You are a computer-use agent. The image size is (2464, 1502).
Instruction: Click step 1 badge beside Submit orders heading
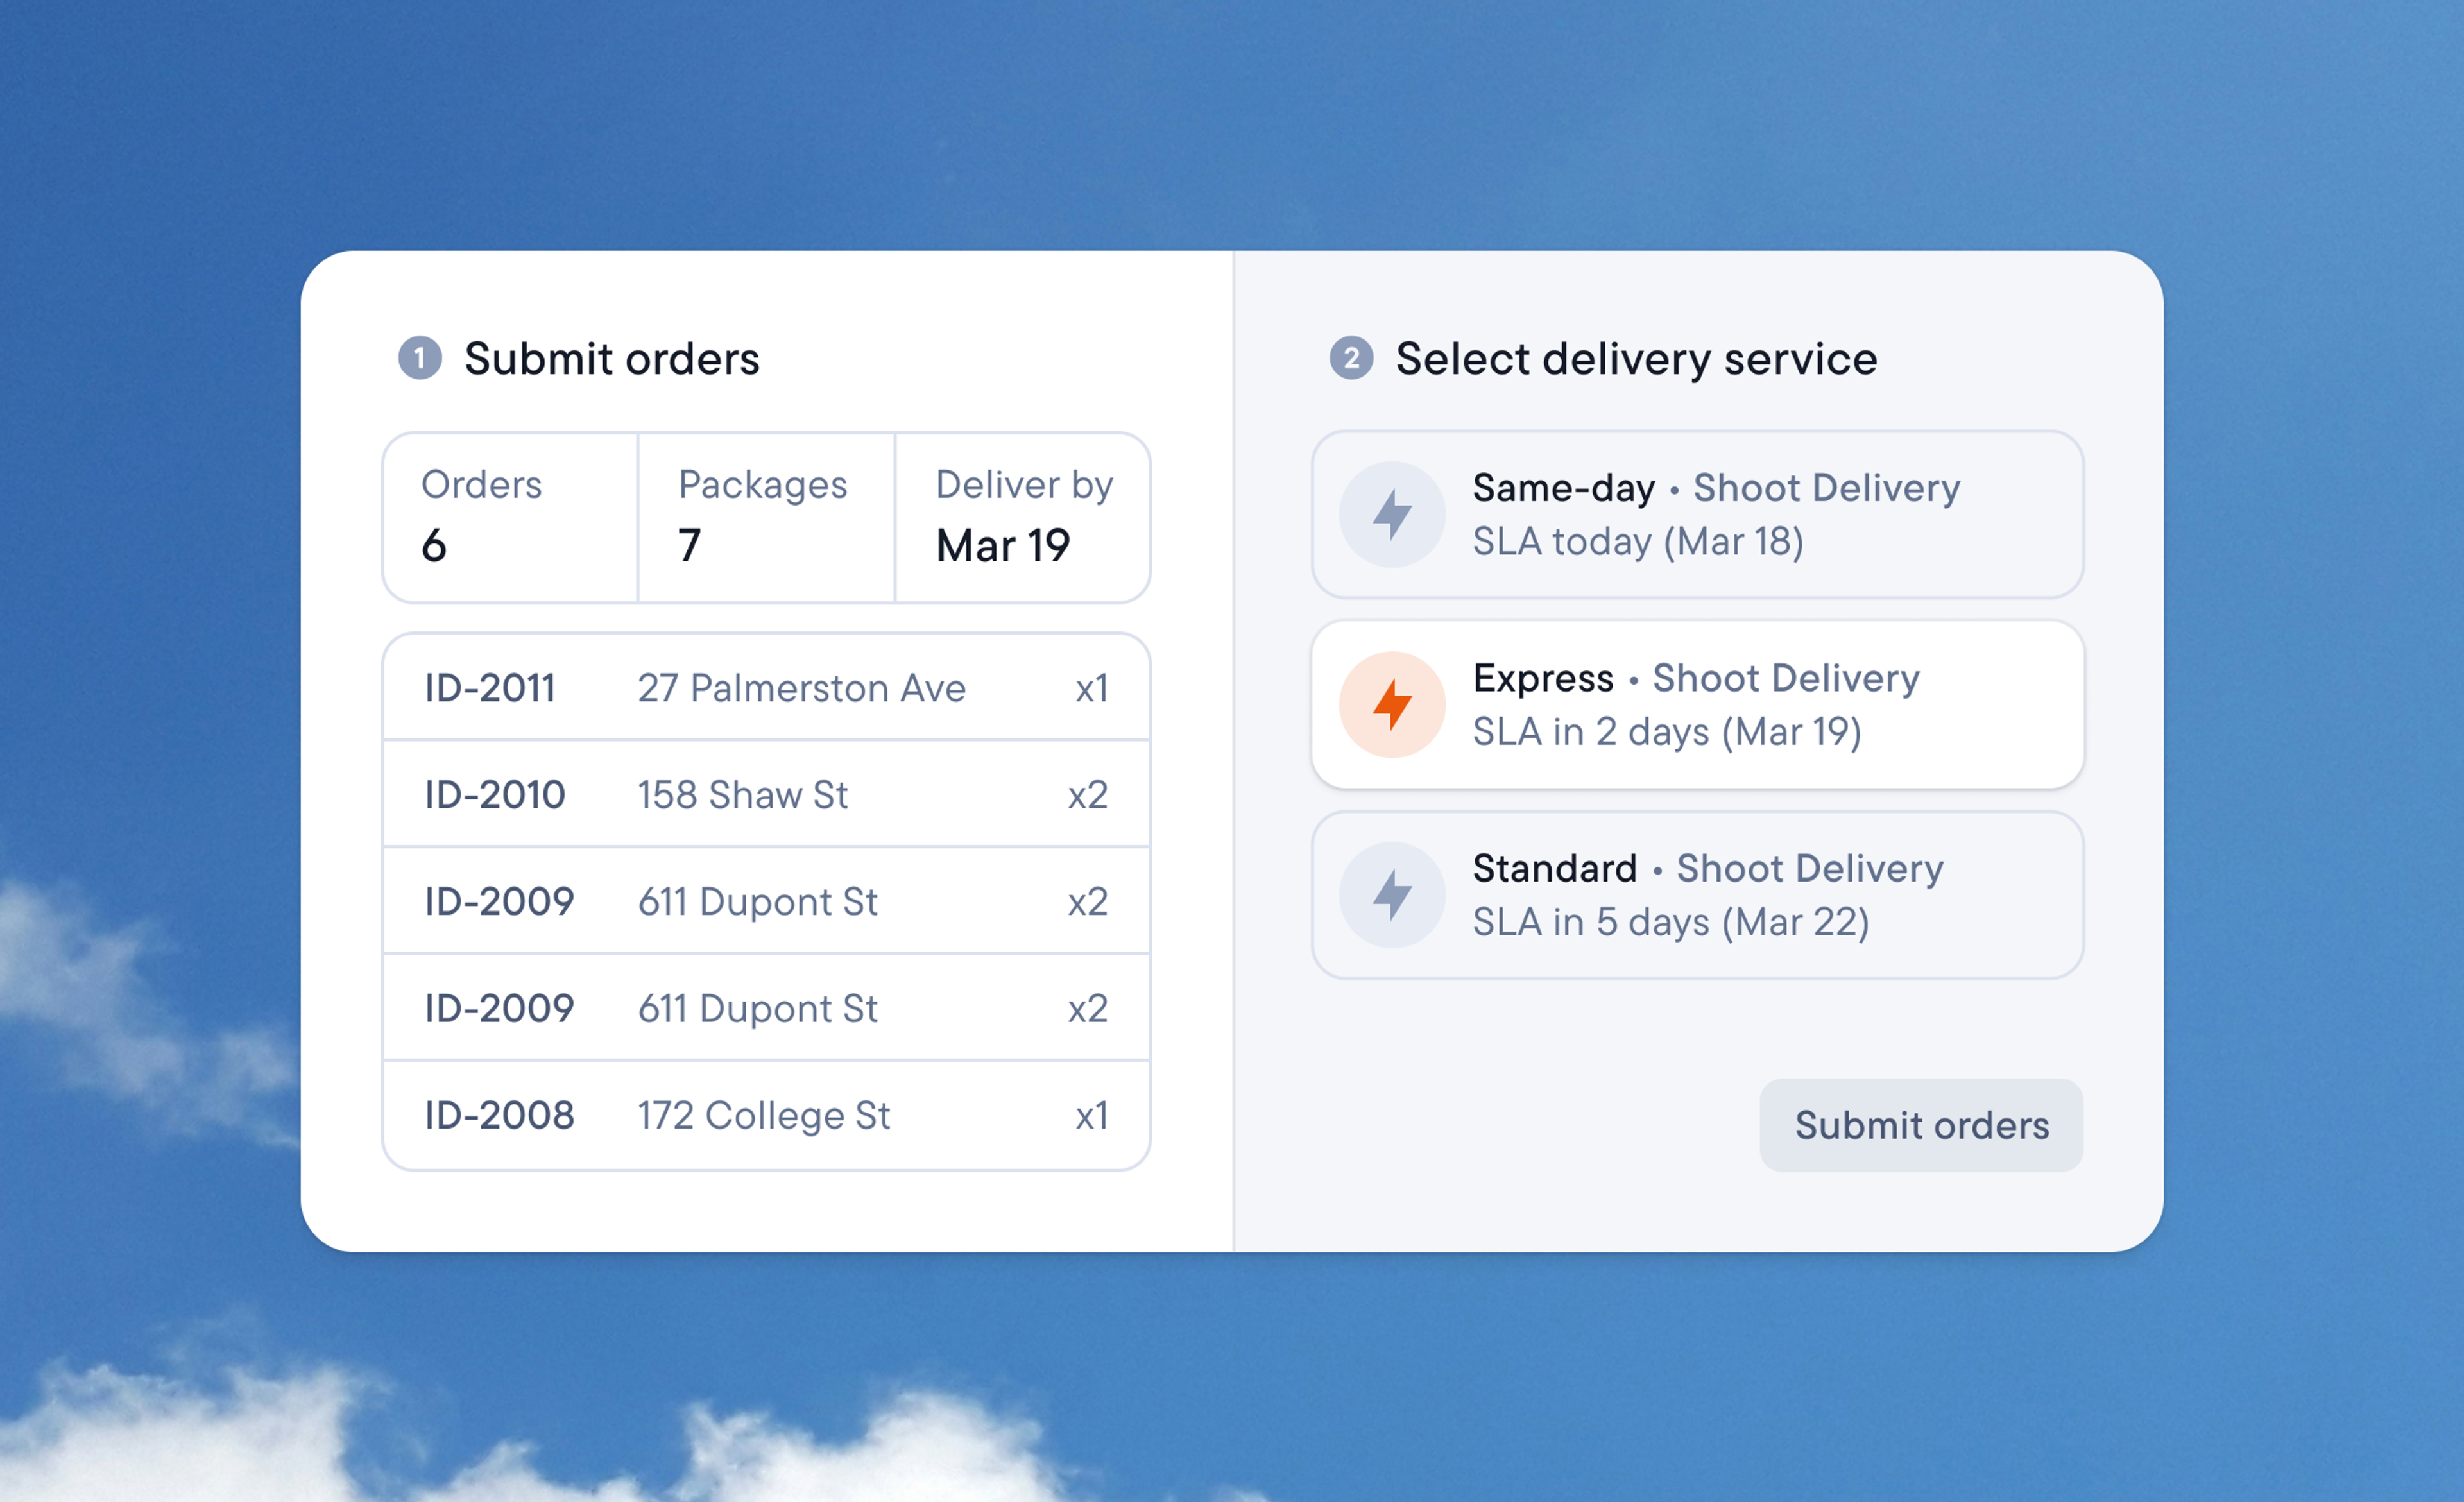tap(420, 358)
